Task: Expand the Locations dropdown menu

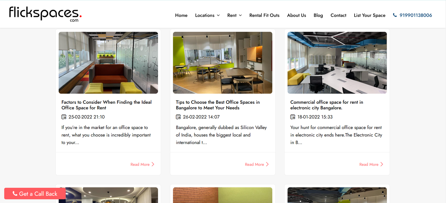Action: point(207,15)
